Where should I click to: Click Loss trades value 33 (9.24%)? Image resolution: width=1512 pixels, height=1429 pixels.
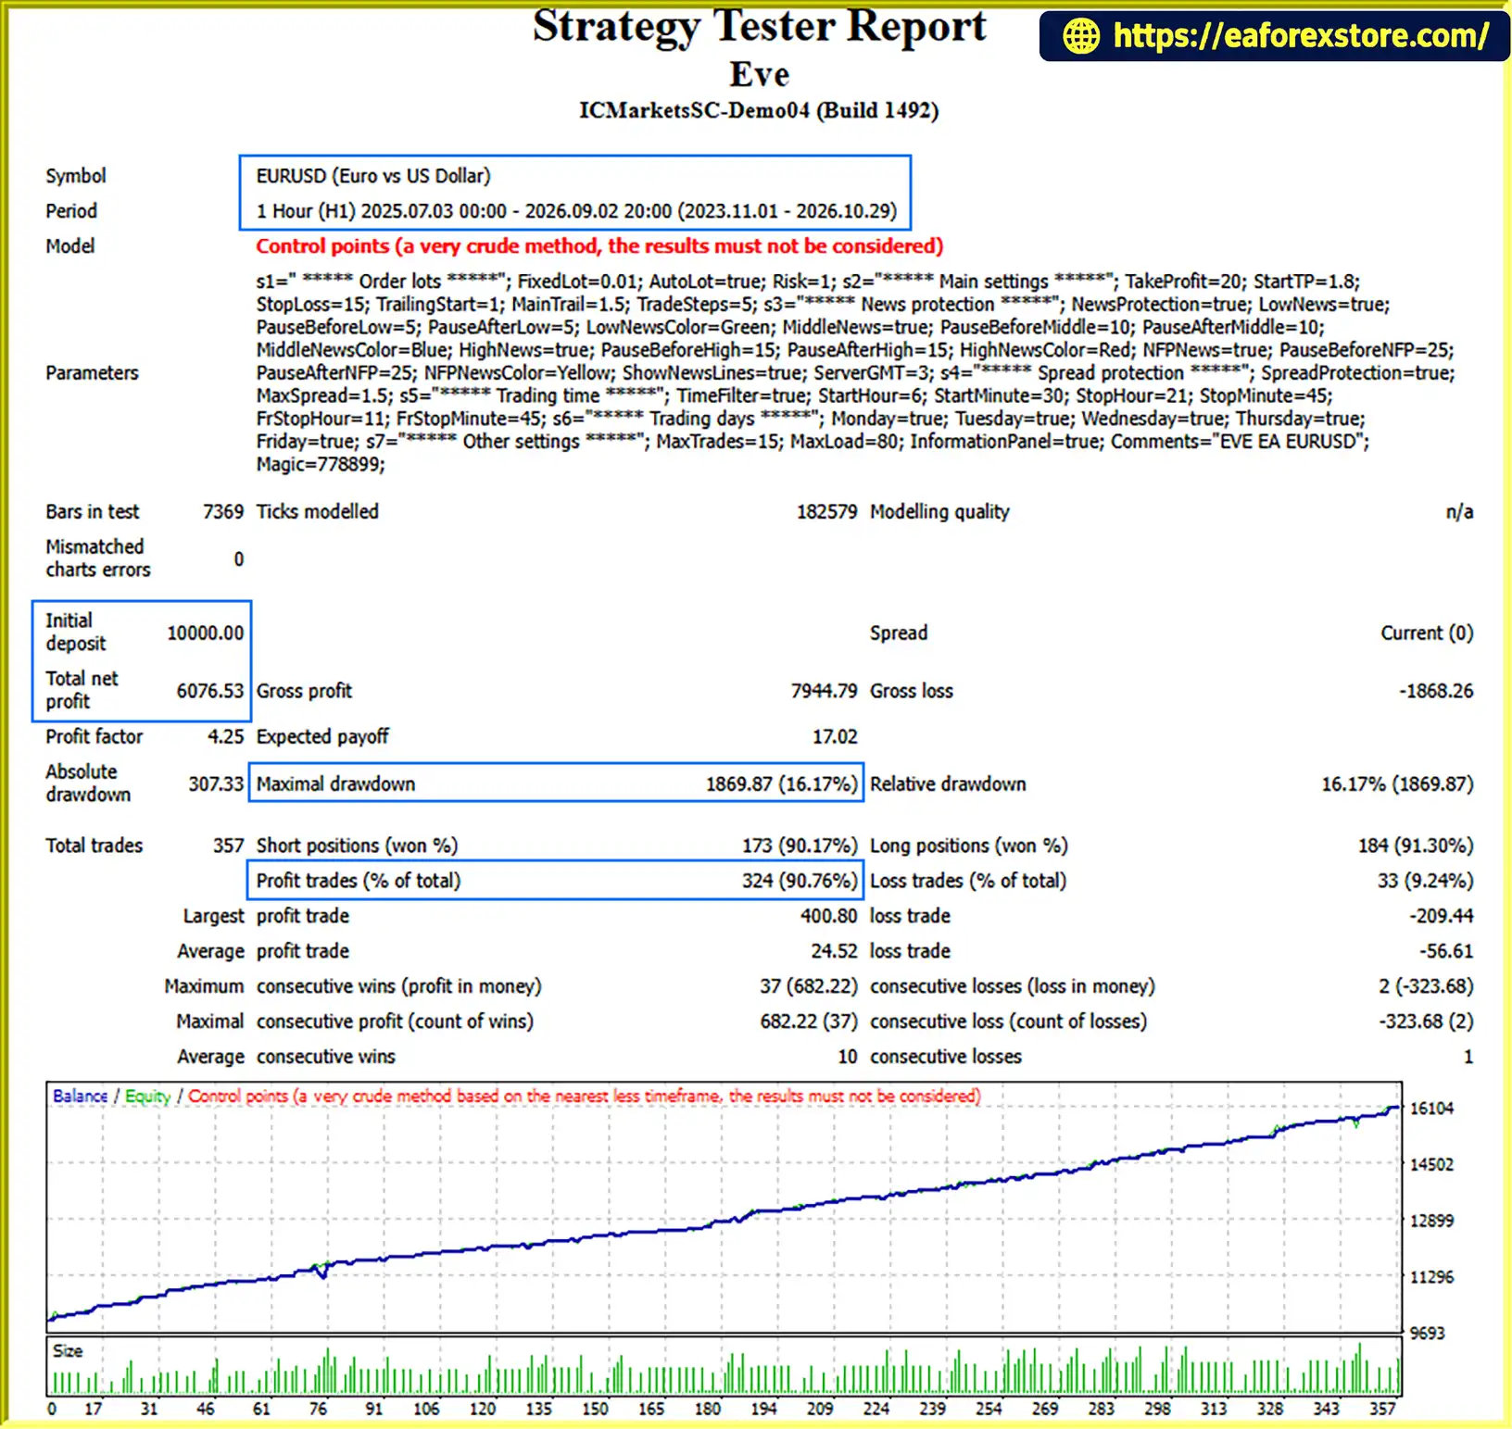click(1425, 881)
